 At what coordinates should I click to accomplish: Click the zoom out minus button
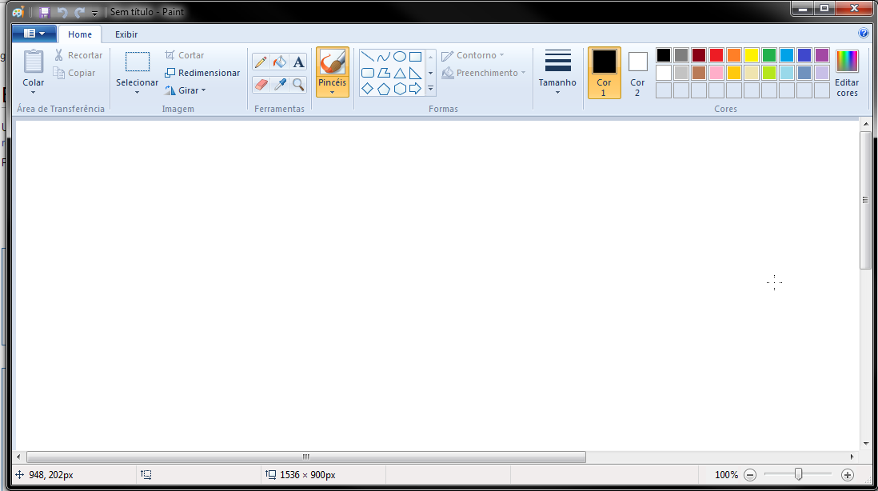750,475
